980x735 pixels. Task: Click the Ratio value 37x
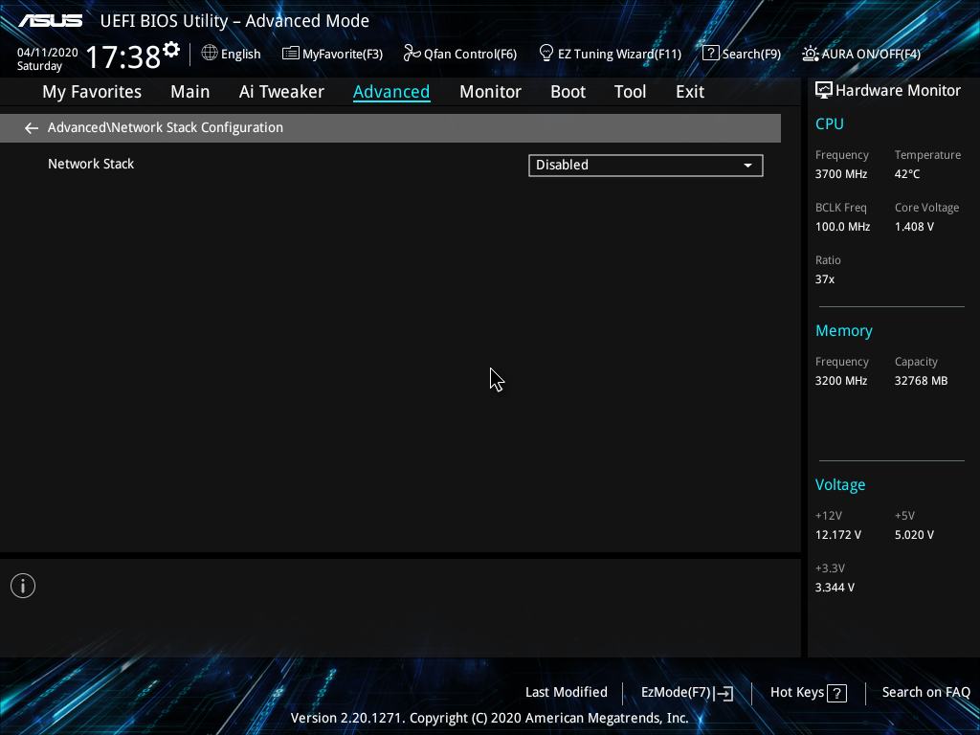pyautogui.click(x=824, y=279)
